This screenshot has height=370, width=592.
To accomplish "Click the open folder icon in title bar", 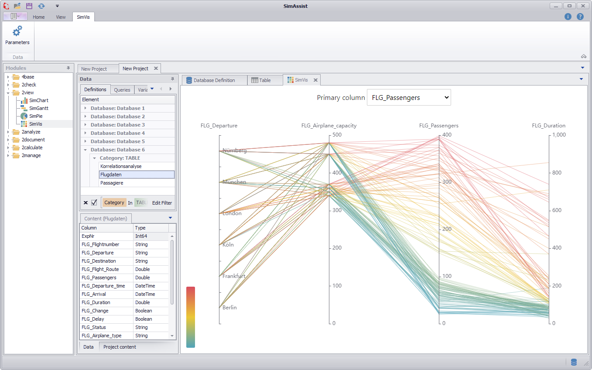I will pyautogui.click(x=17, y=6).
